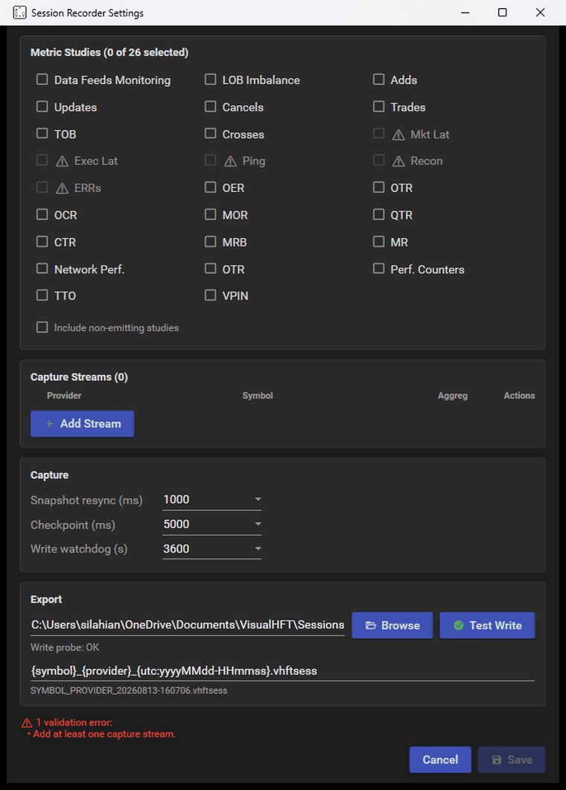Click the Add Stream button
566x790 pixels.
point(82,424)
